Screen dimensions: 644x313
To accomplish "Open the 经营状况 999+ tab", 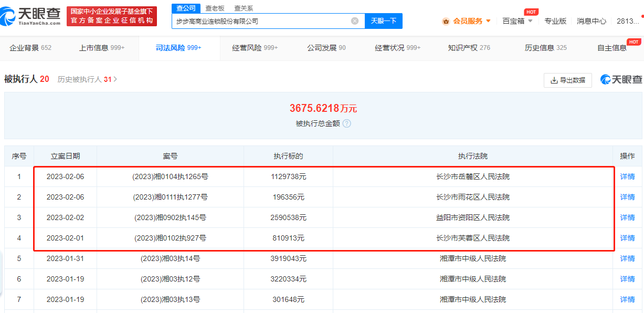I will [x=398, y=48].
